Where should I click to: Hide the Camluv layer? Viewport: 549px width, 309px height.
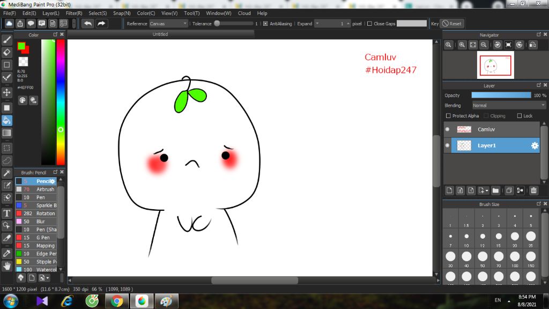coord(448,129)
